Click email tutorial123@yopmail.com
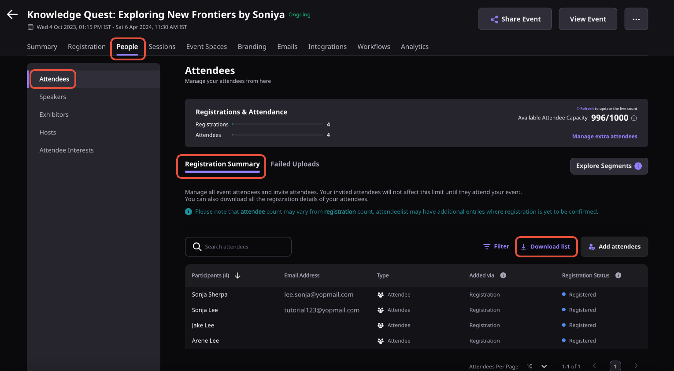Image resolution: width=674 pixels, height=371 pixels. click(x=322, y=310)
